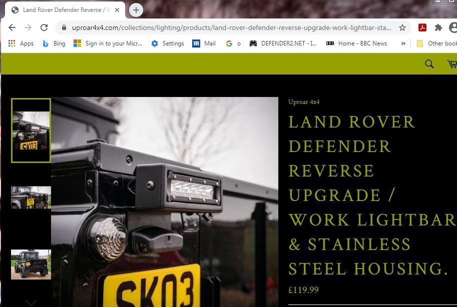View site security padlock info
The width and height of the screenshot is (457, 307).
[x=64, y=27]
